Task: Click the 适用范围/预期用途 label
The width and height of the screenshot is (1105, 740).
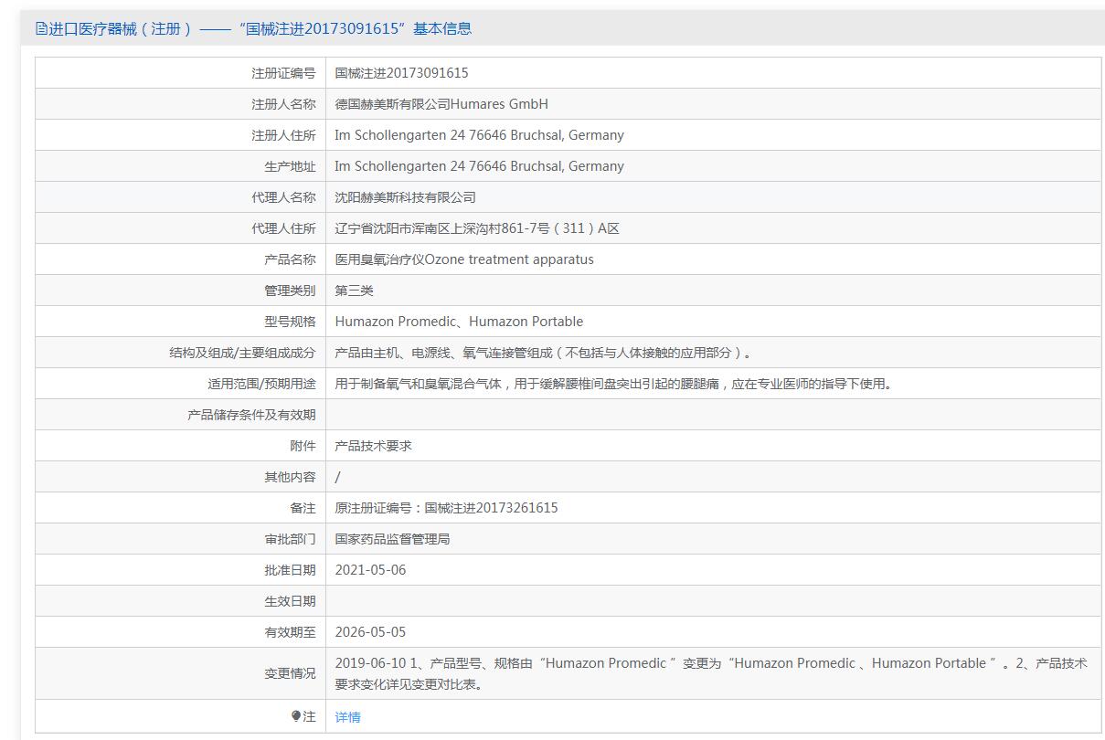Action: click(x=261, y=384)
